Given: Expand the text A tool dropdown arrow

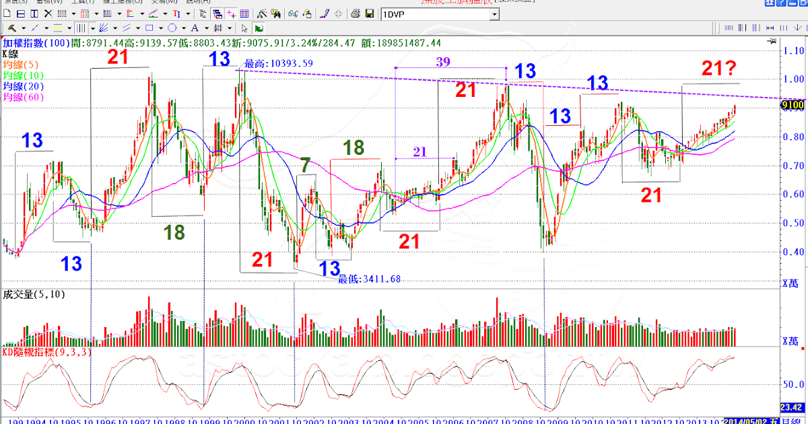Looking at the screenshot, I should (206, 28).
